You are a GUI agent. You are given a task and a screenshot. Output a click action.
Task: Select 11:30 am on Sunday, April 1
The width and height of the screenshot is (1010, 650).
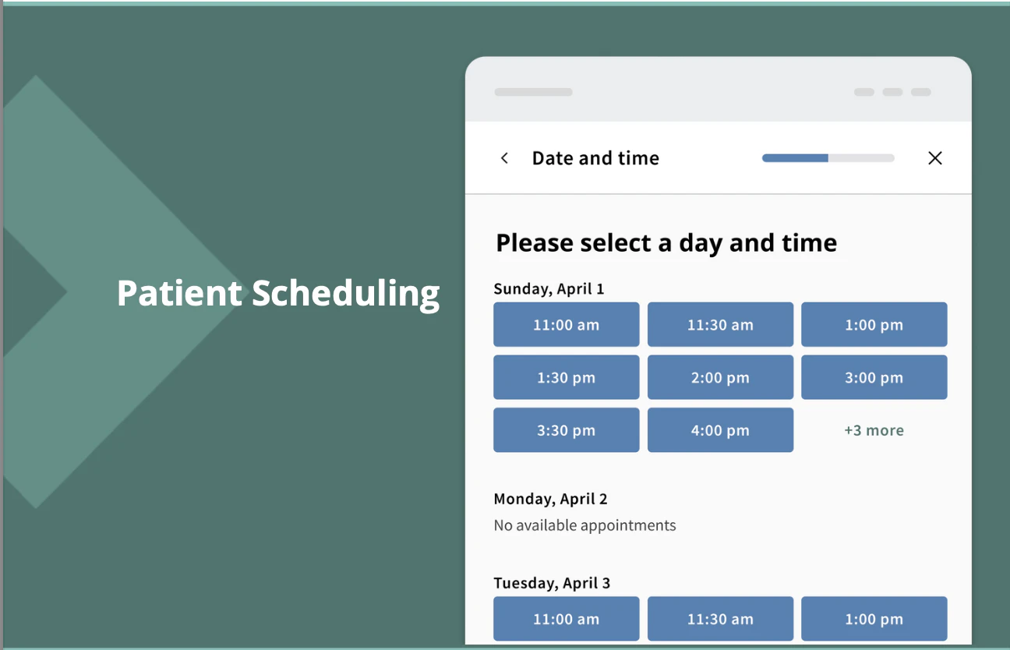pos(720,325)
